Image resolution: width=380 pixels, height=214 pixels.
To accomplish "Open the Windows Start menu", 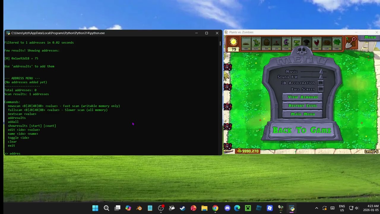I will coord(95,208).
